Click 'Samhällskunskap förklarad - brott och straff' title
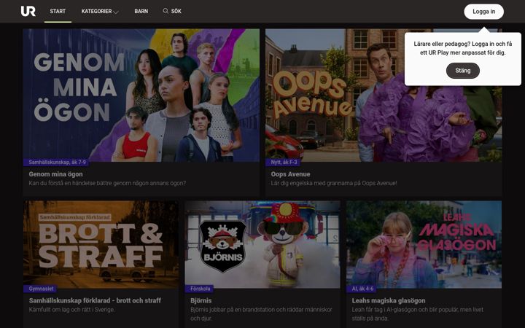 [95, 300]
